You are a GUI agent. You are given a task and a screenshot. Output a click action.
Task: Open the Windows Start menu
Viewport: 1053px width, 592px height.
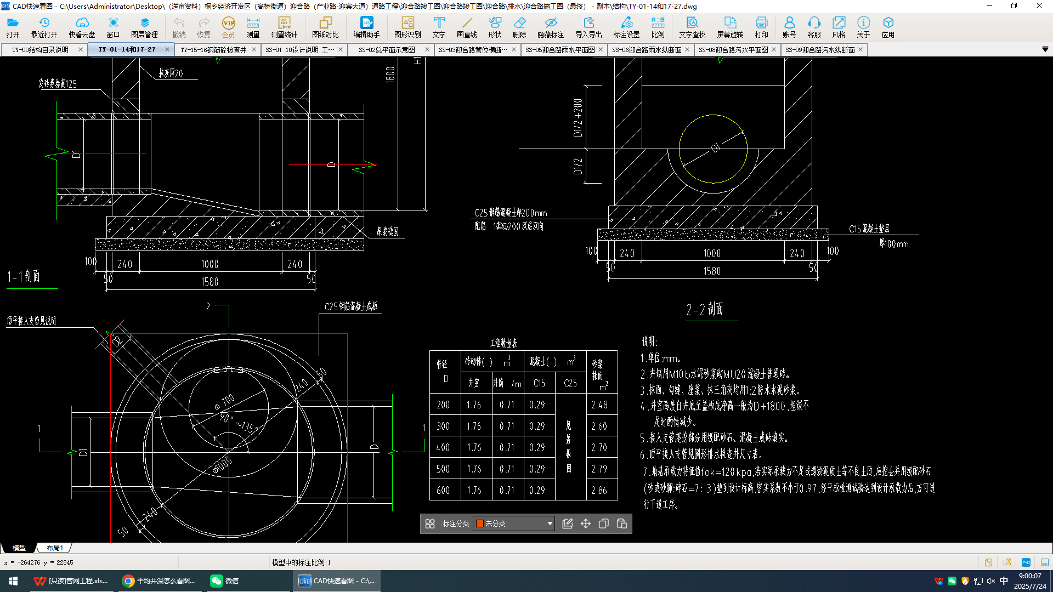[13, 581]
